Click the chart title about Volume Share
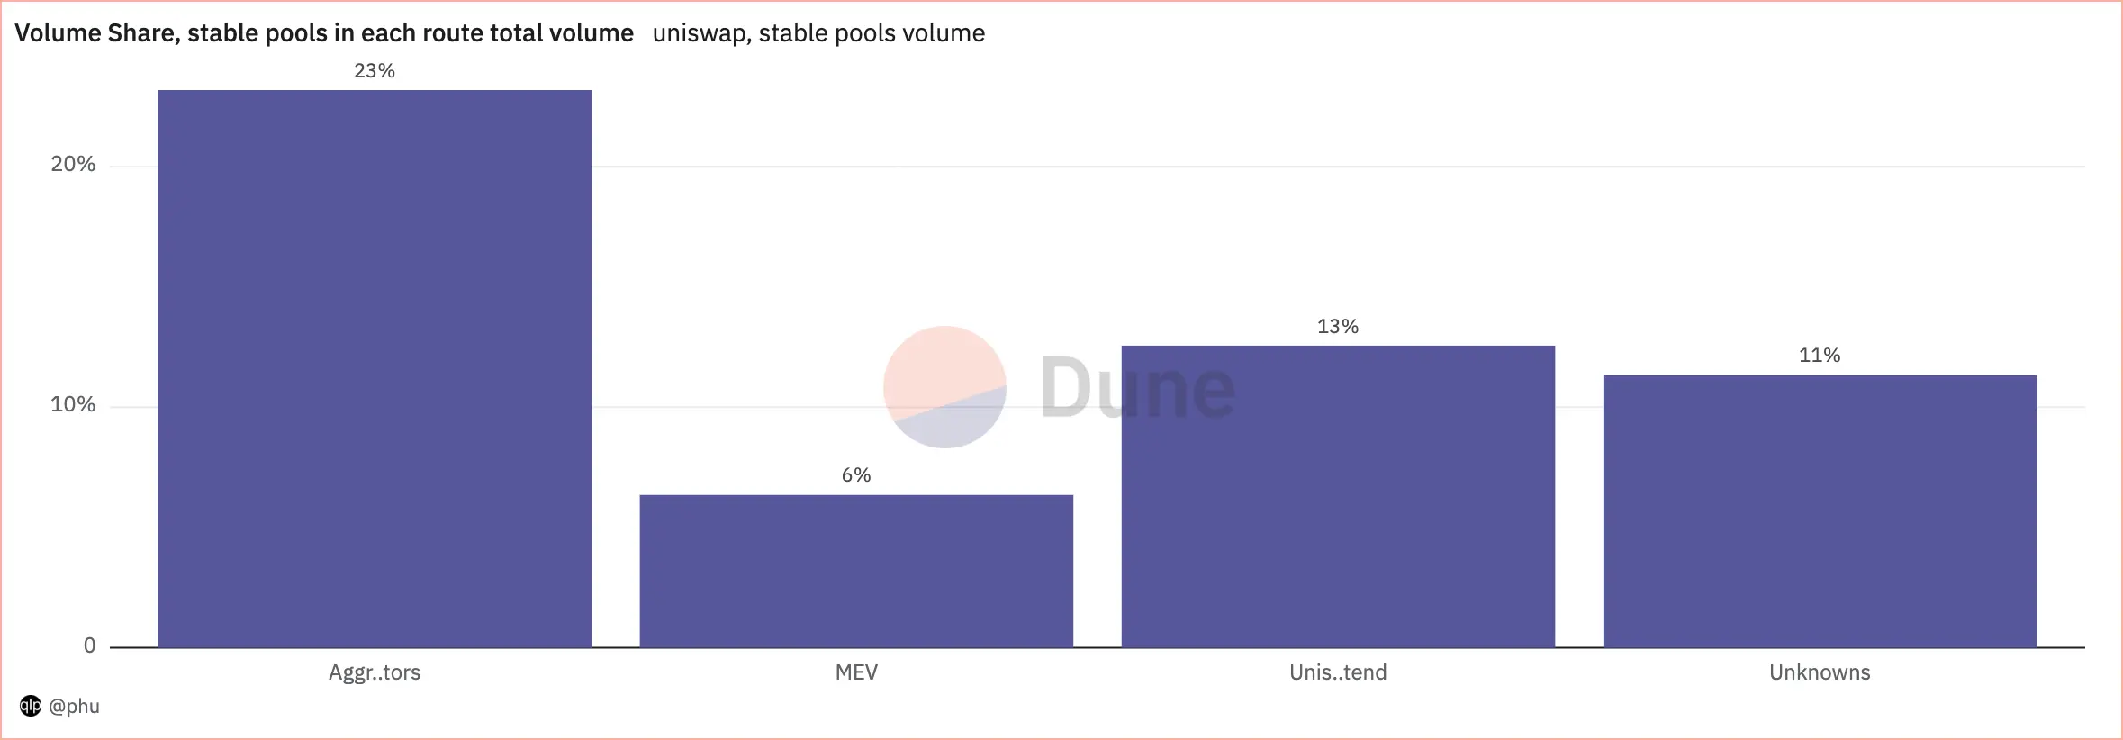The height and width of the screenshot is (740, 2123). coord(324,33)
